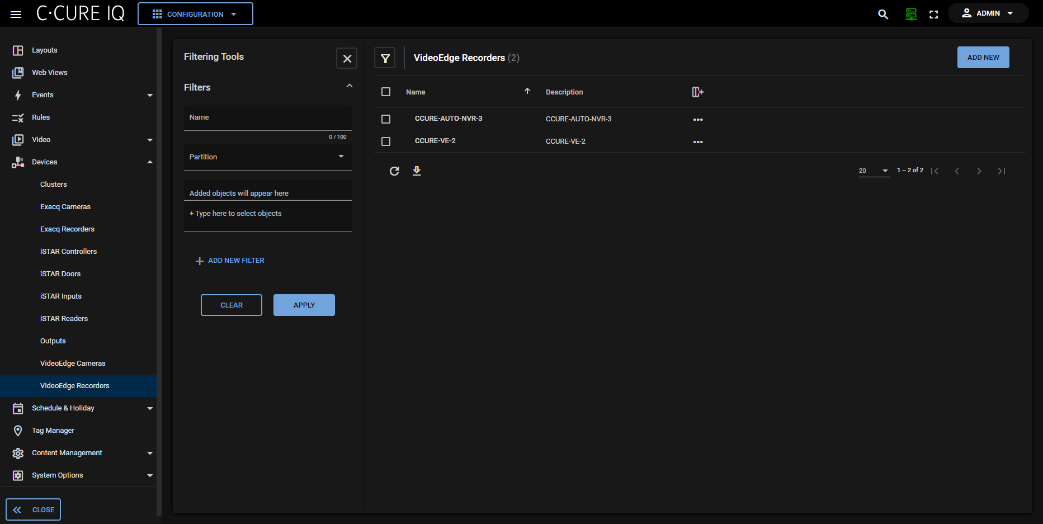The width and height of the screenshot is (1043, 524).
Task: Toggle the select all rows checkbox
Action: click(386, 92)
